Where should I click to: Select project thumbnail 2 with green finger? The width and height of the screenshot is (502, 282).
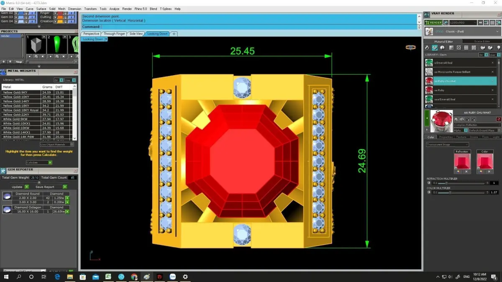tap(56, 45)
